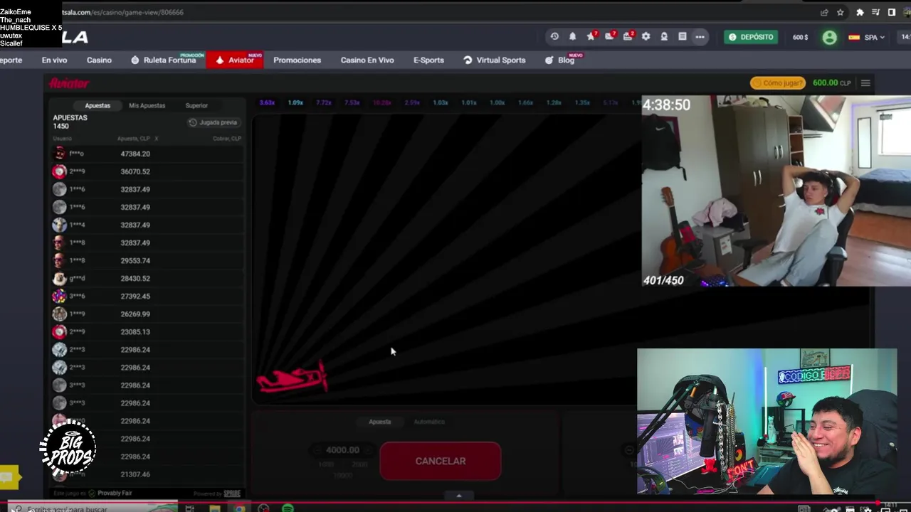Click the Jugada previa button
This screenshot has width=911, height=512.
(214, 122)
